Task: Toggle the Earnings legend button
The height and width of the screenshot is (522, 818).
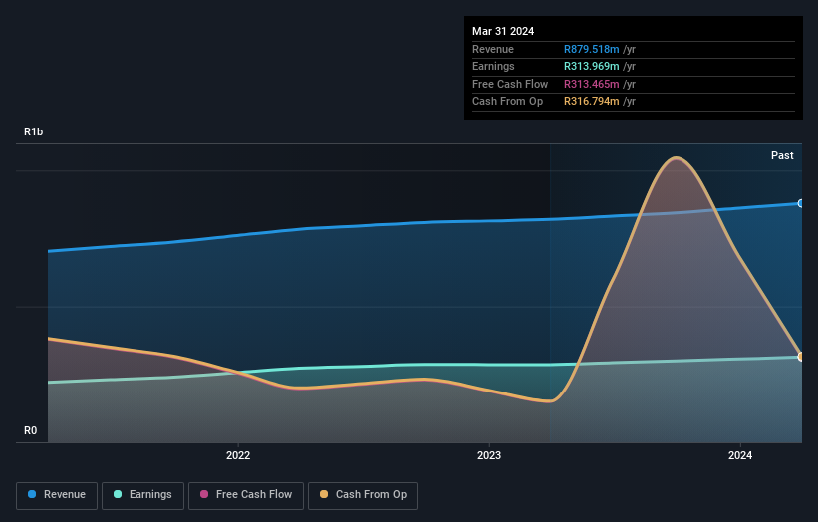Action: (142, 495)
